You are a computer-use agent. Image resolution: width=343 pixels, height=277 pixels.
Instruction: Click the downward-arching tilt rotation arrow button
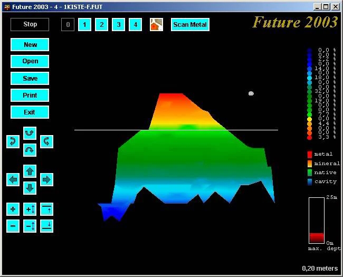tap(30, 150)
